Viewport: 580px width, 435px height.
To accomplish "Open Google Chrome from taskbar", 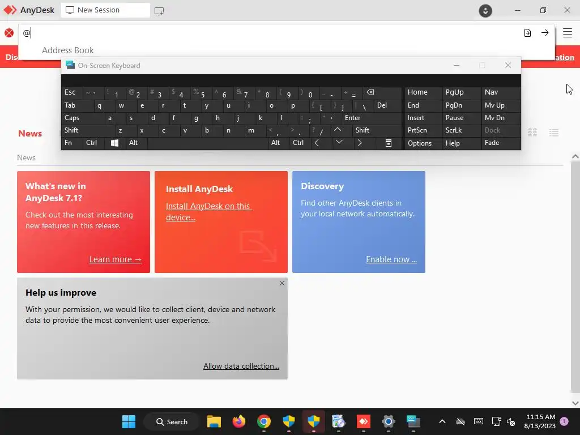I will (x=264, y=421).
